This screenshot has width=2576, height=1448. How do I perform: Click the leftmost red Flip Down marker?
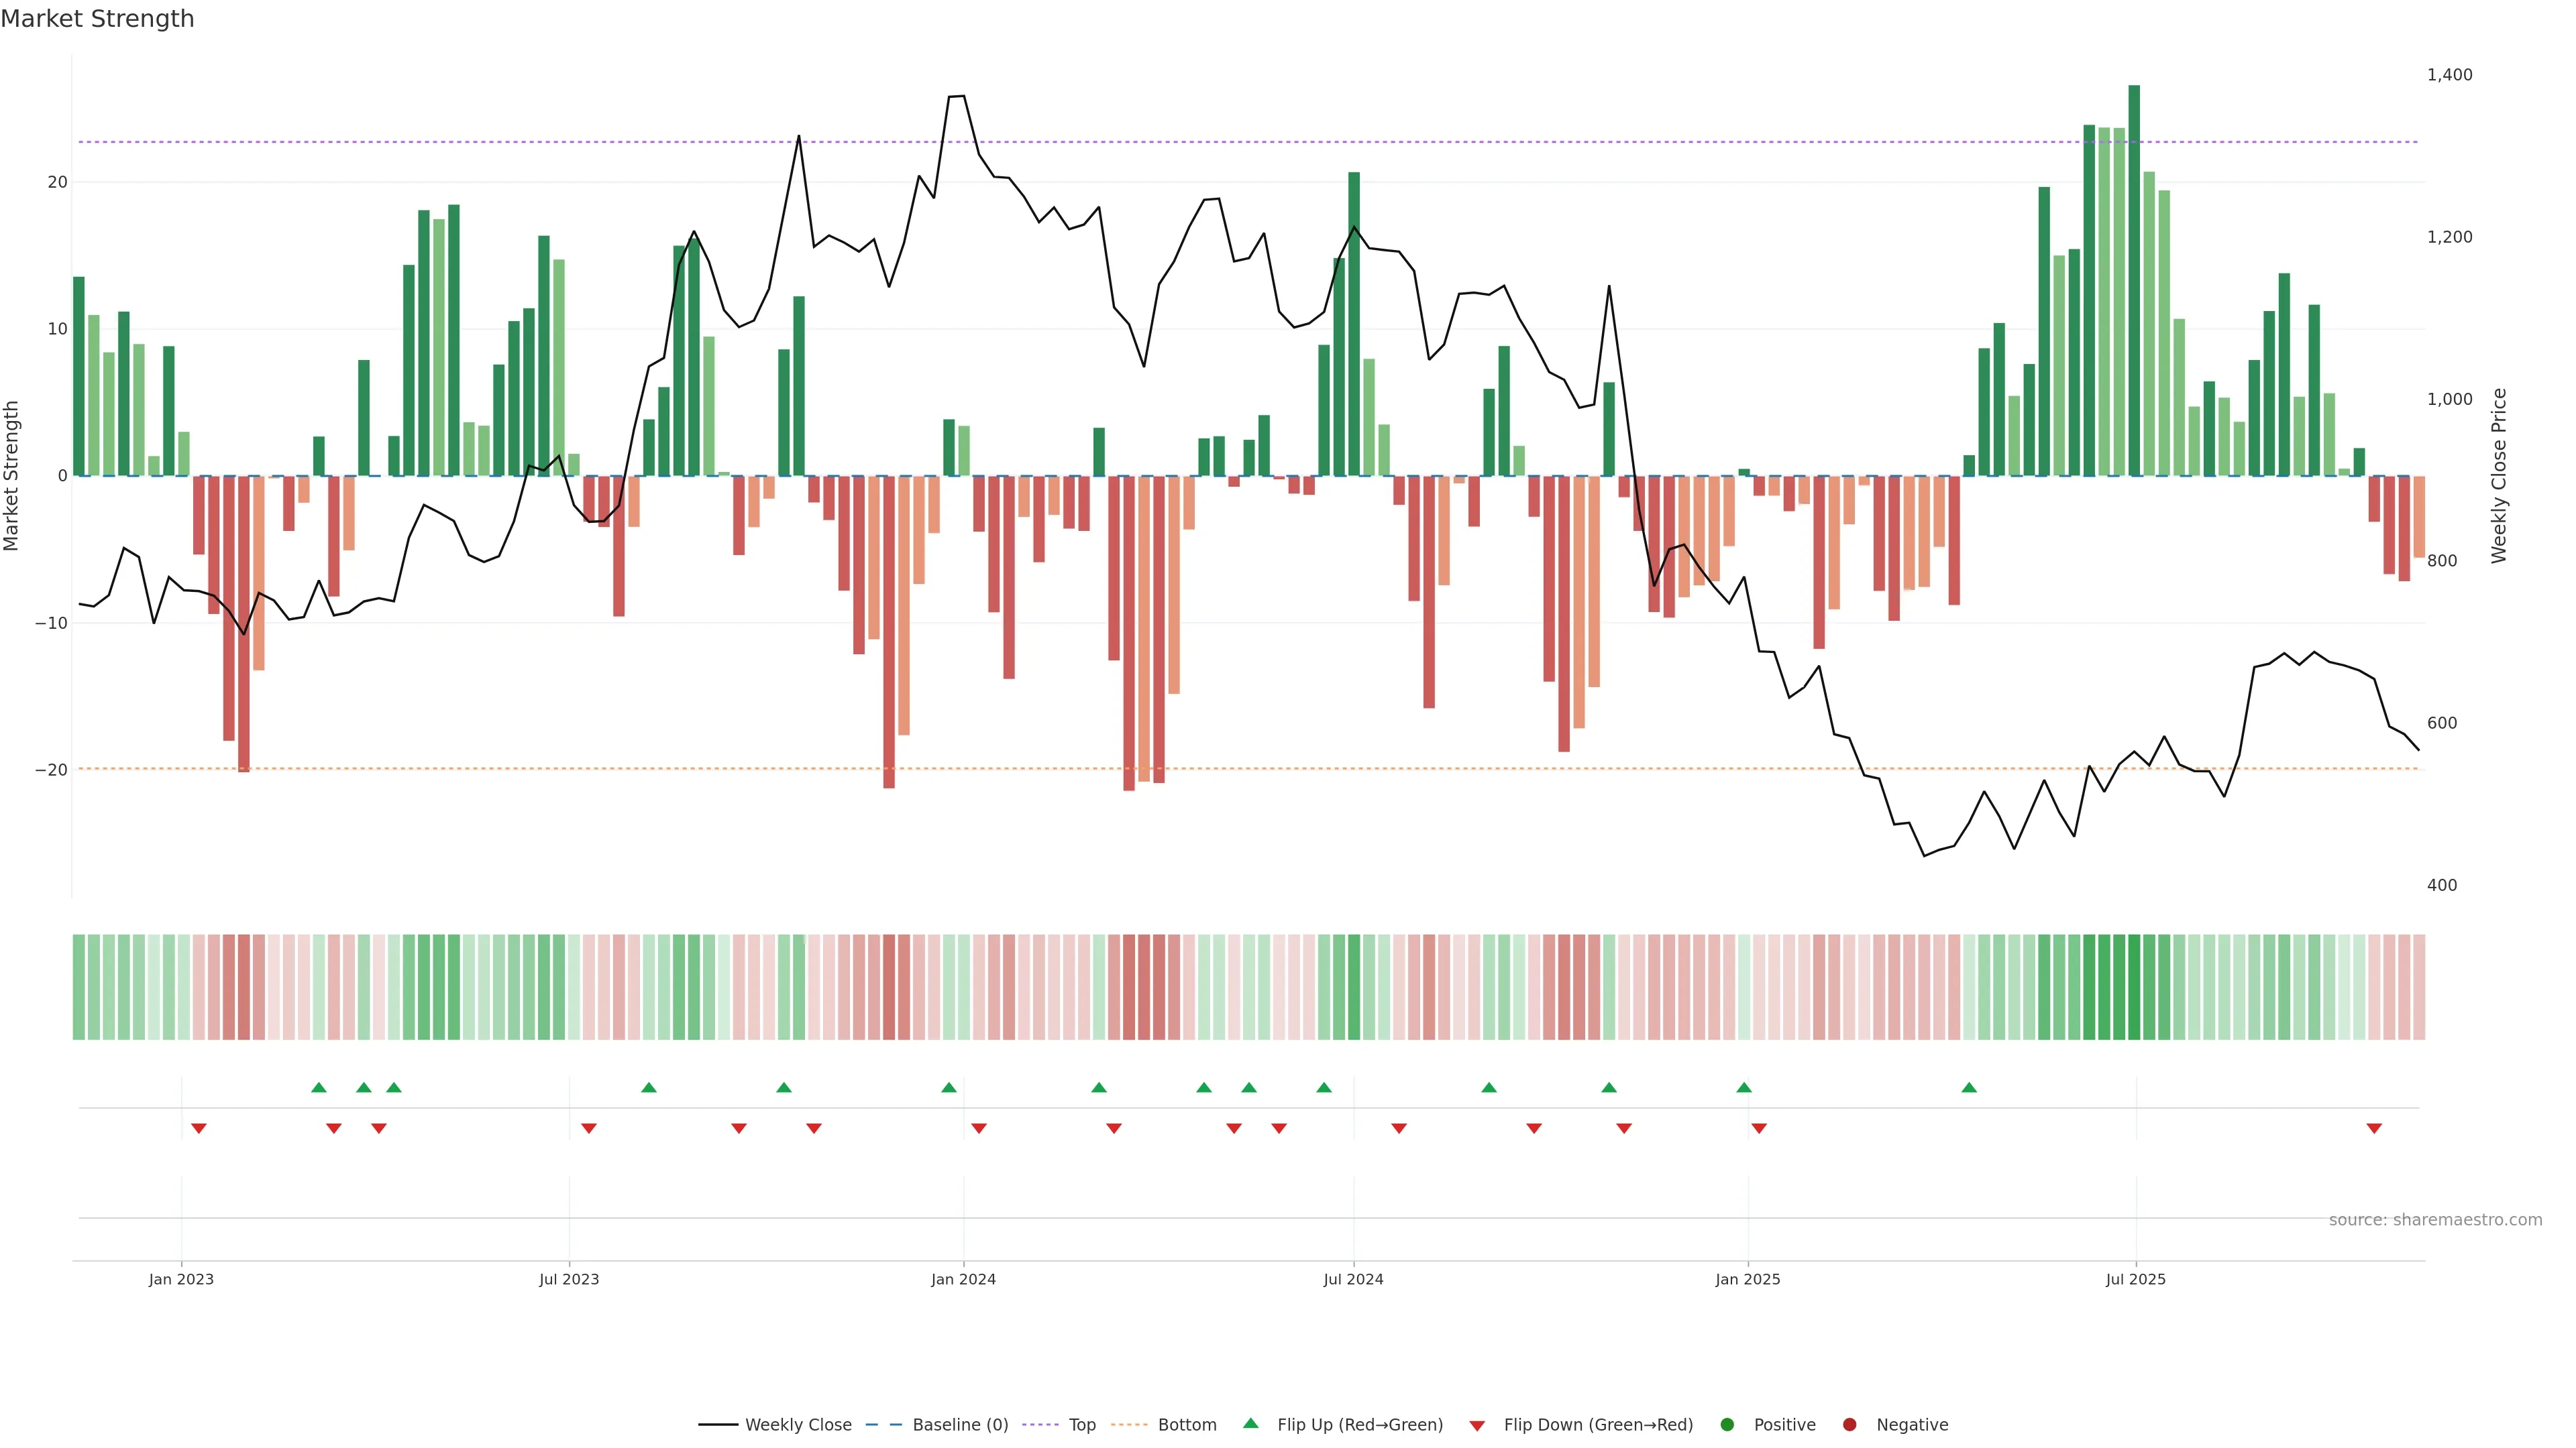(x=199, y=1128)
